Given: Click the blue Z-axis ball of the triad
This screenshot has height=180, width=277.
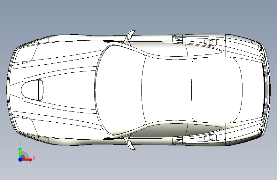Looking at the screenshot, I should click(x=20, y=160).
